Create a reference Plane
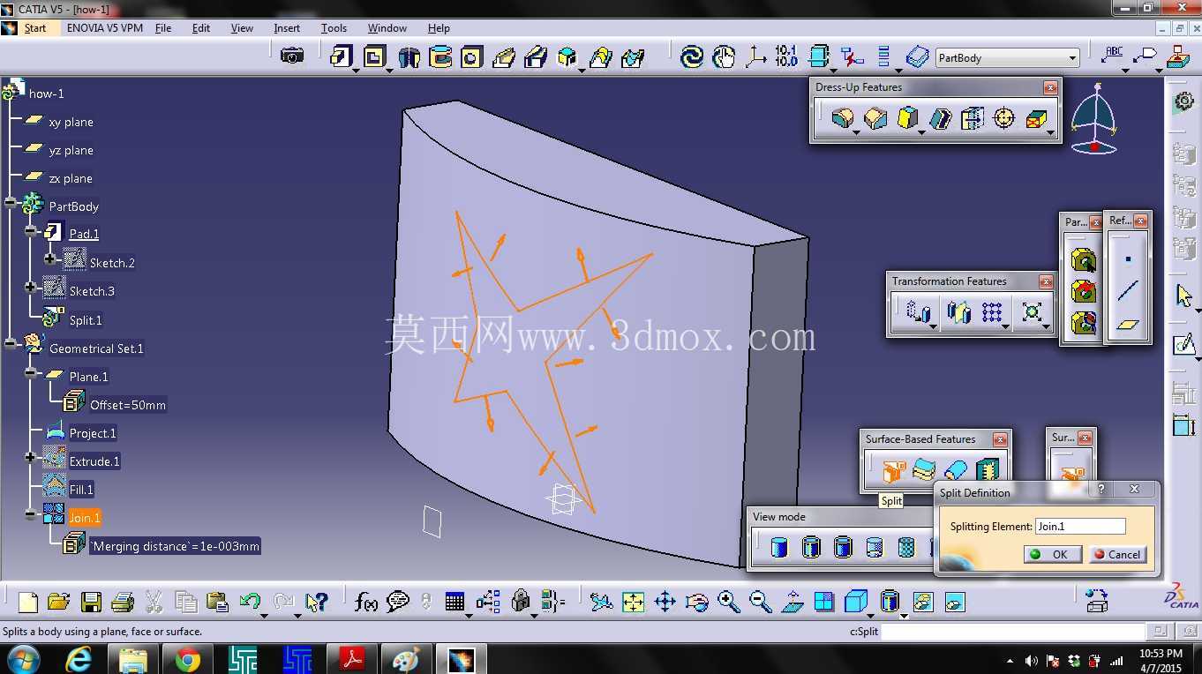This screenshot has width=1202, height=674. (1128, 325)
